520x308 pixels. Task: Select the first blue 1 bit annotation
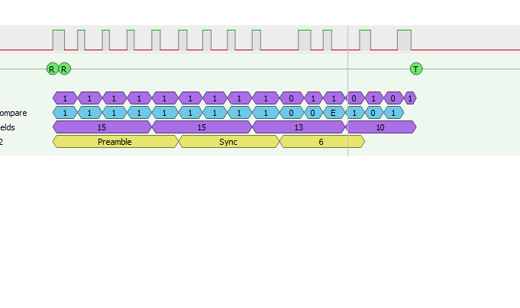point(65,113)
